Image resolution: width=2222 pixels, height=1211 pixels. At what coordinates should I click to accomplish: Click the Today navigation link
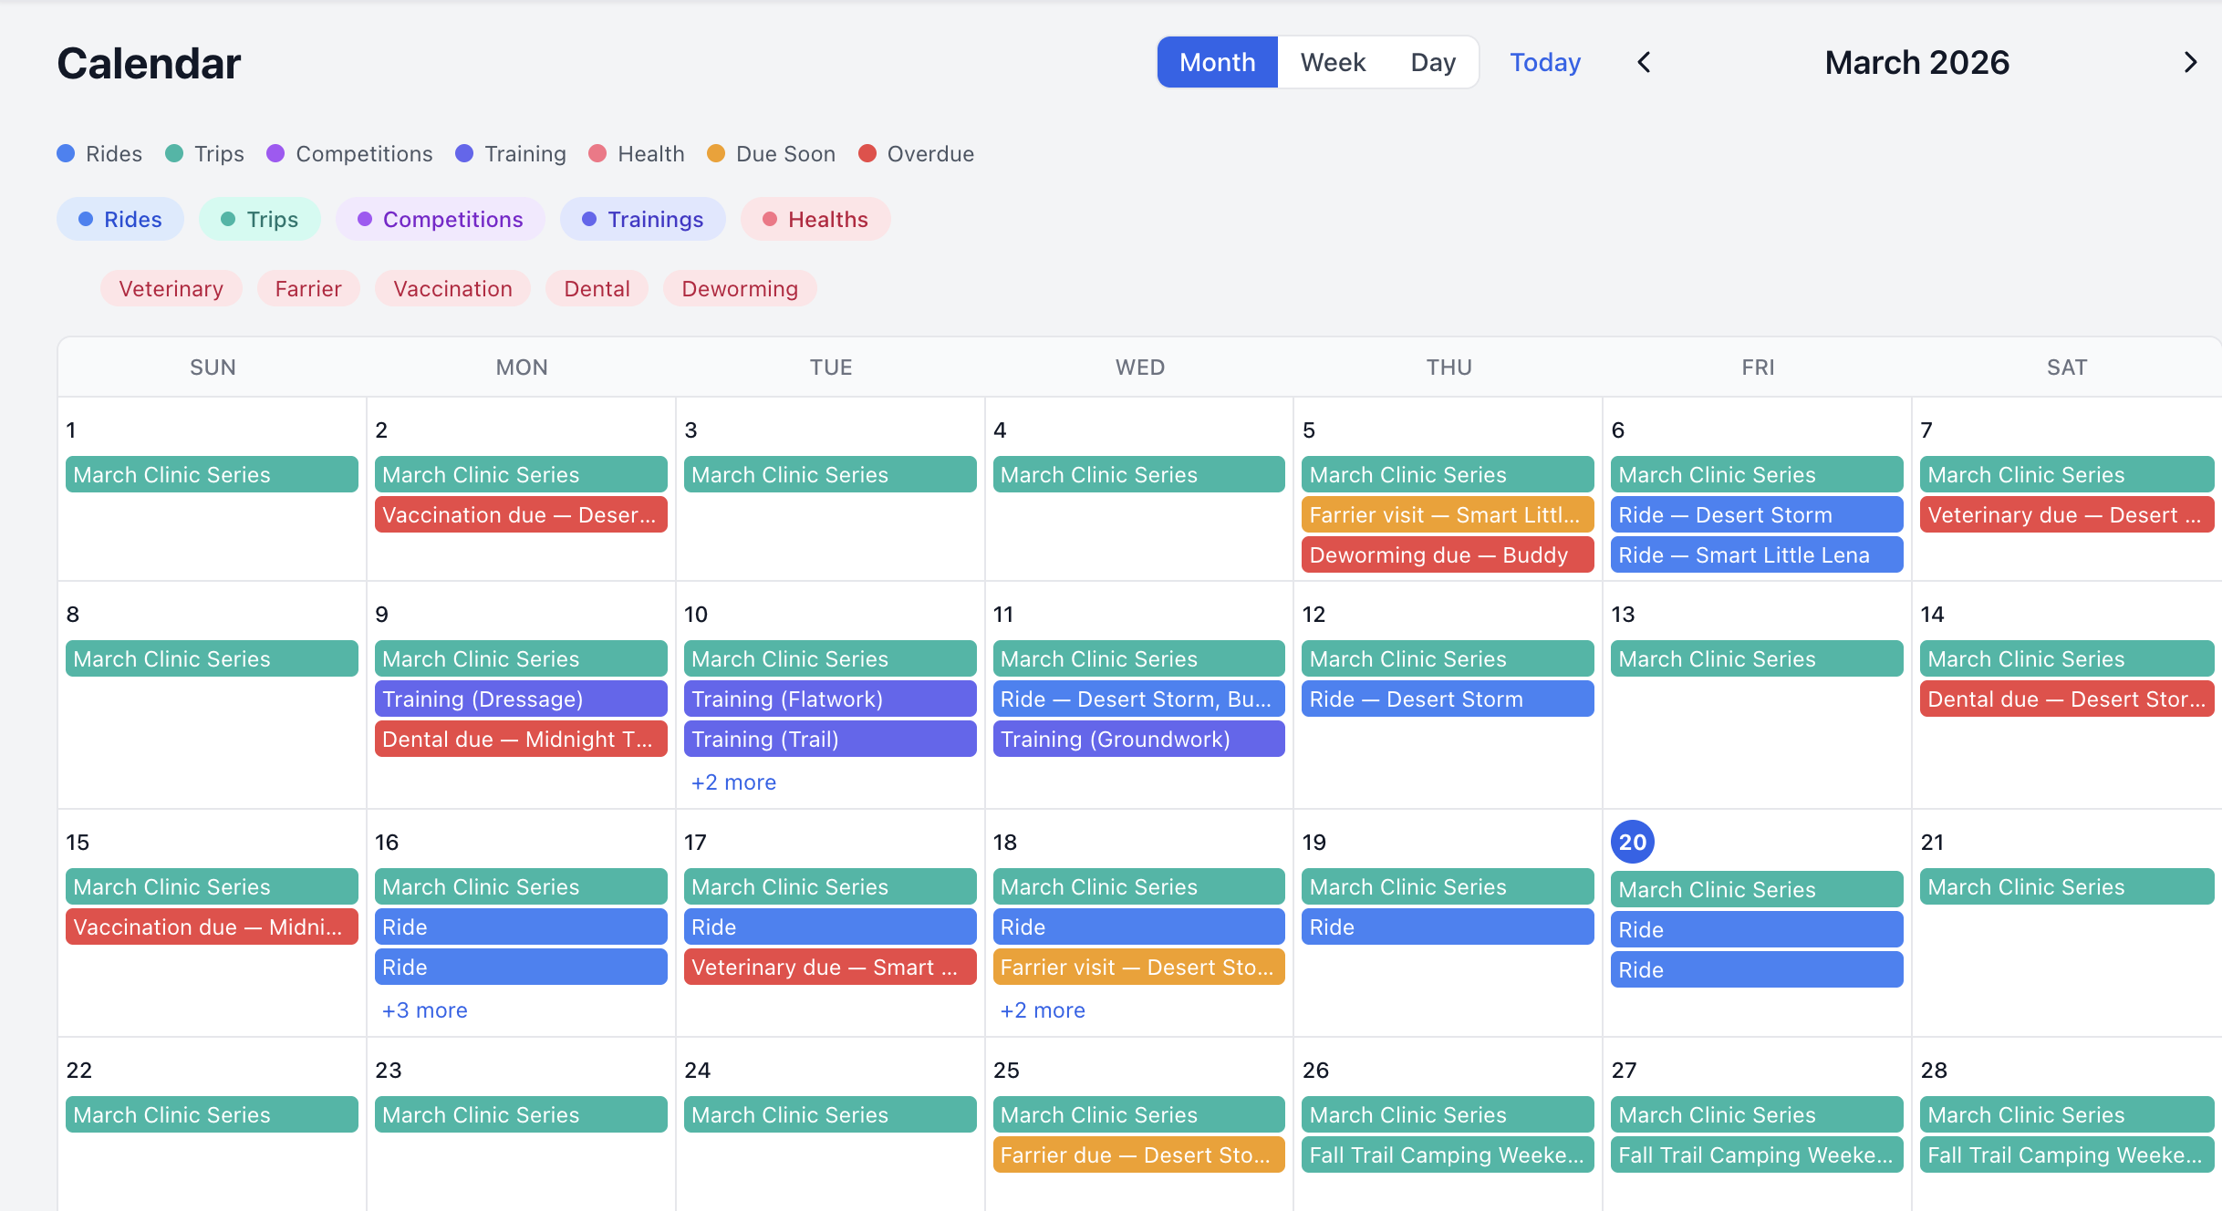(x=1544, y=62)
